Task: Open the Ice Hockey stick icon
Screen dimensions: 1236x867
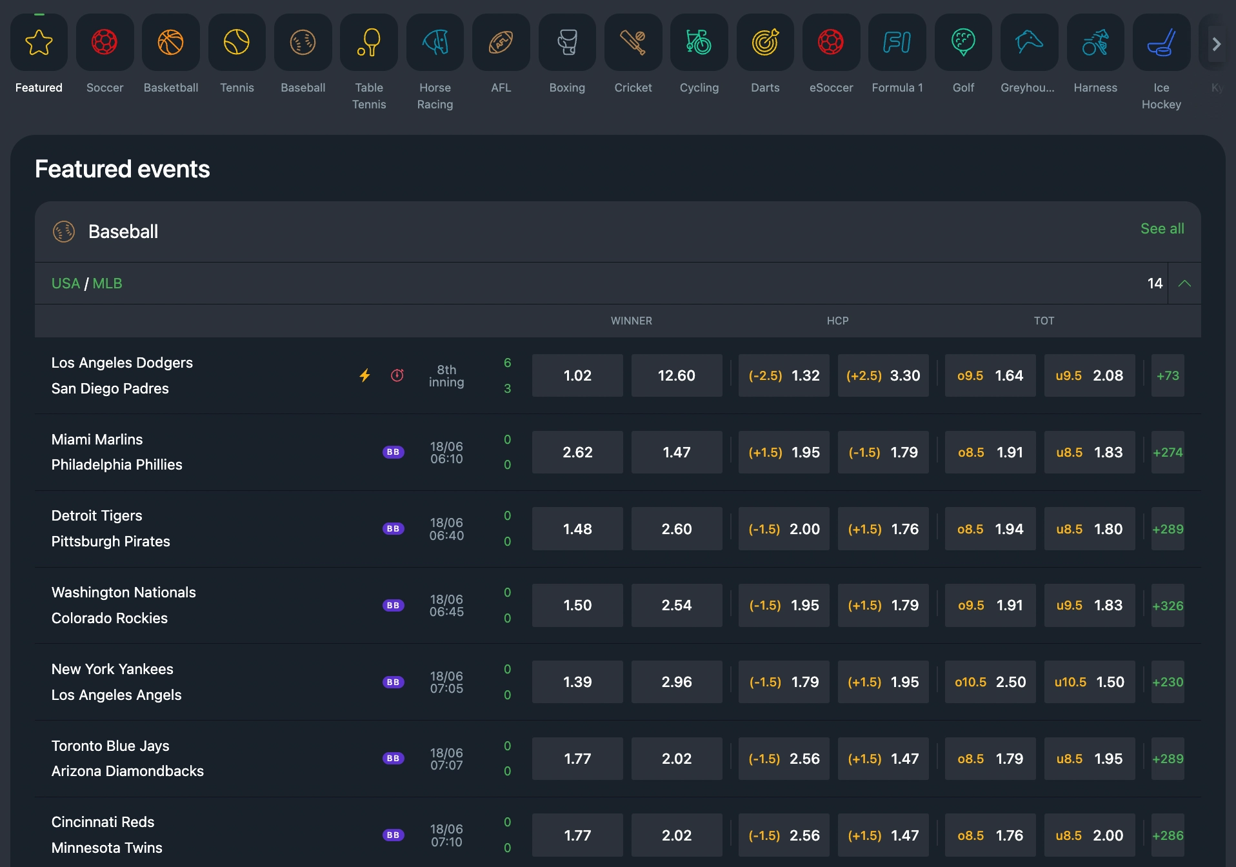Action: 1161,43
